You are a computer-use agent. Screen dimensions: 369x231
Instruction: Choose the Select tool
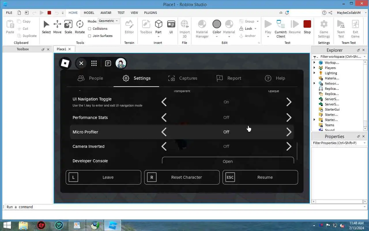point(46,27)
